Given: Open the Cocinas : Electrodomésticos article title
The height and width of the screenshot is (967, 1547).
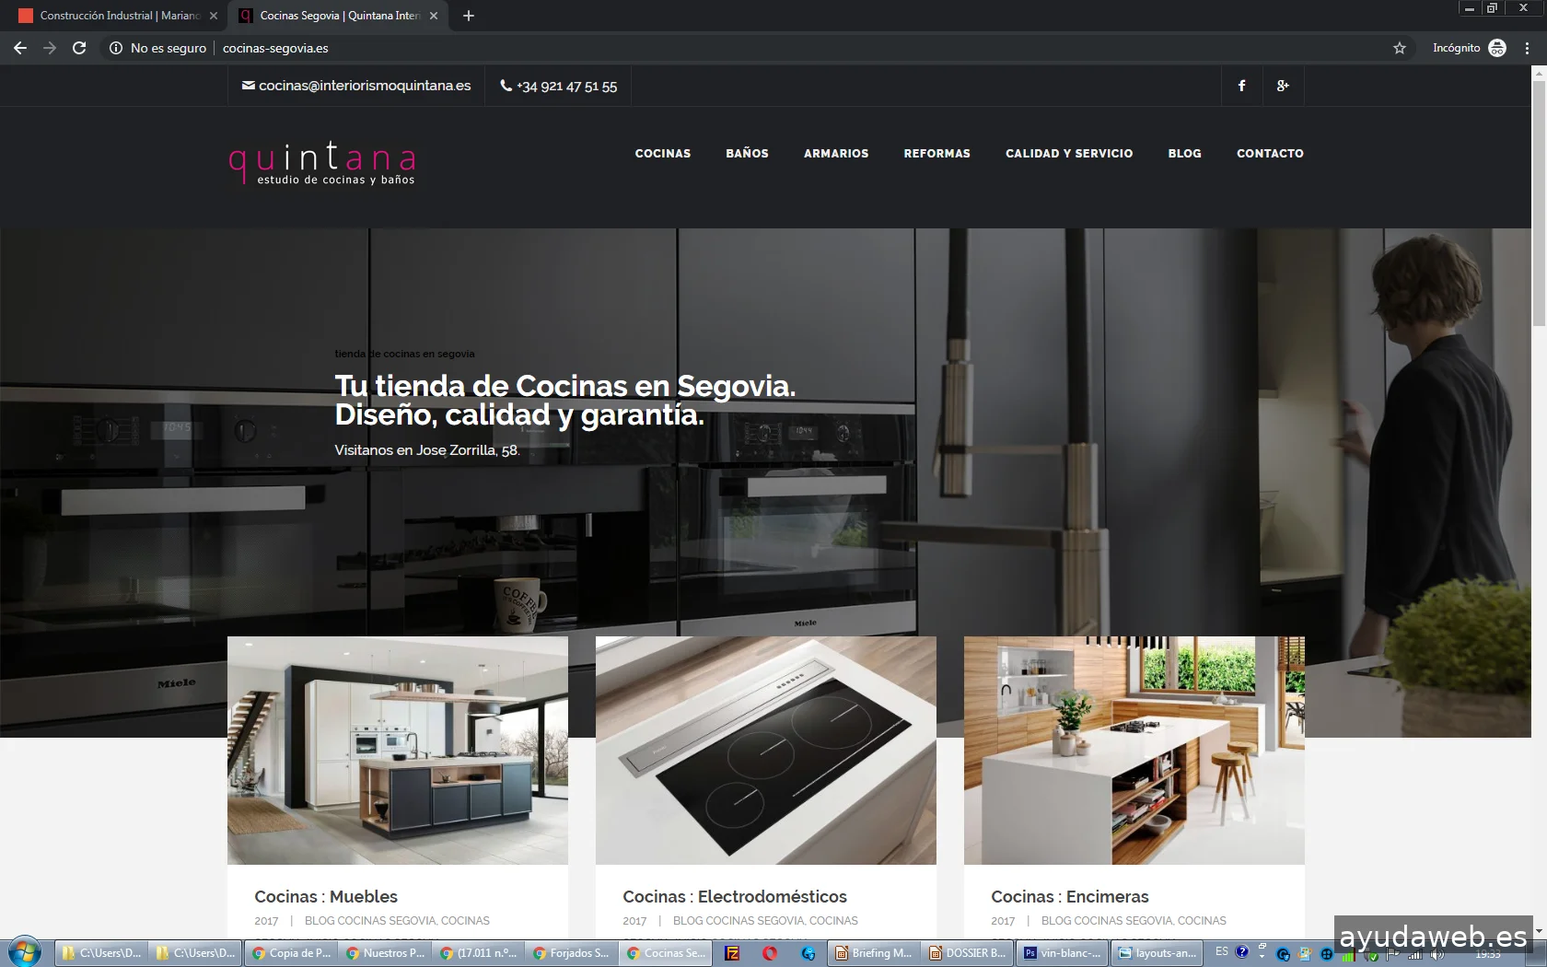Looking at the screenshot, I should point(734,896).
